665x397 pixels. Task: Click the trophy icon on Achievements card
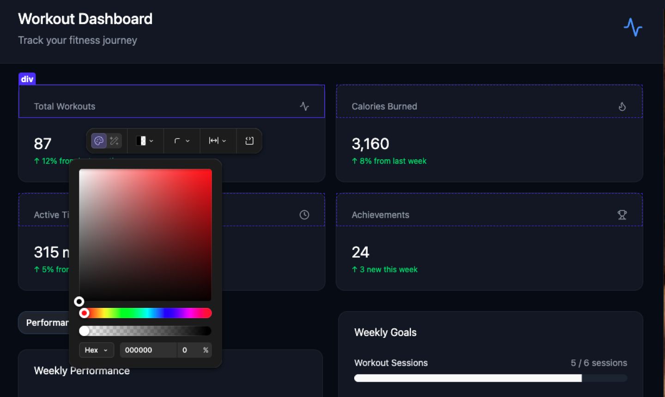pyautogui.click(x=622, y=215)
